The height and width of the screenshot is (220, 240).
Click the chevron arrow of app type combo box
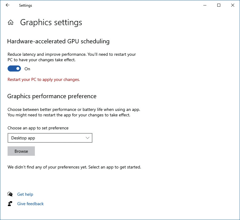pos(88,138)
